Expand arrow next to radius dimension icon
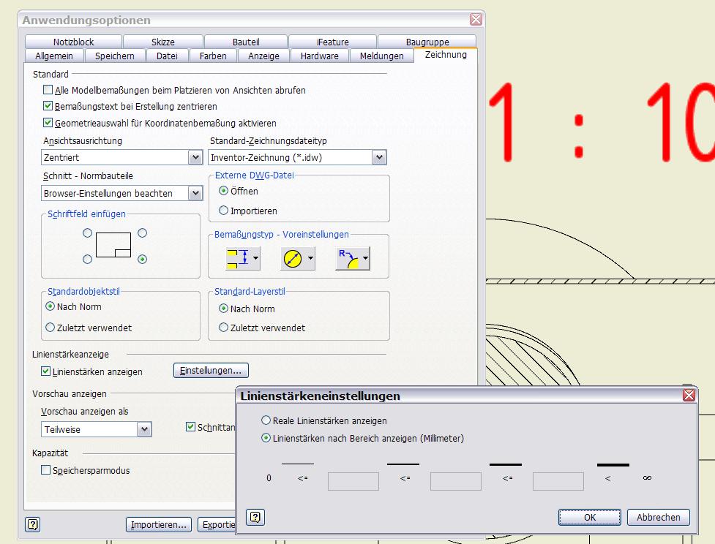 point(365,258)
